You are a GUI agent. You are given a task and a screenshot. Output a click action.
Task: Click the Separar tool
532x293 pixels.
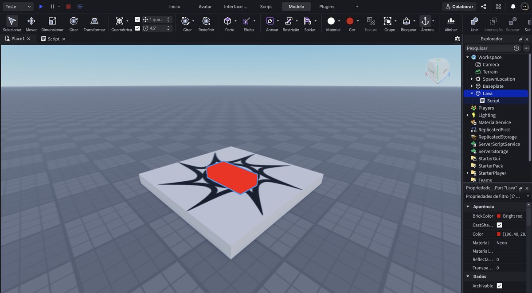pos(512,24)
